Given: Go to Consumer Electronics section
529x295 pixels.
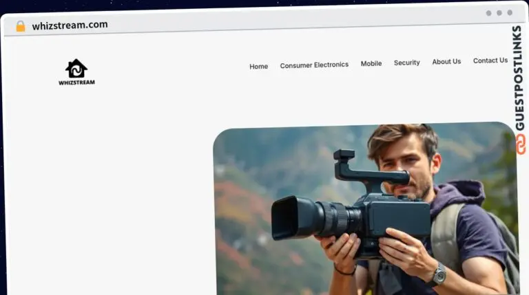Looking at the screenshot, I should pos(314,65).
